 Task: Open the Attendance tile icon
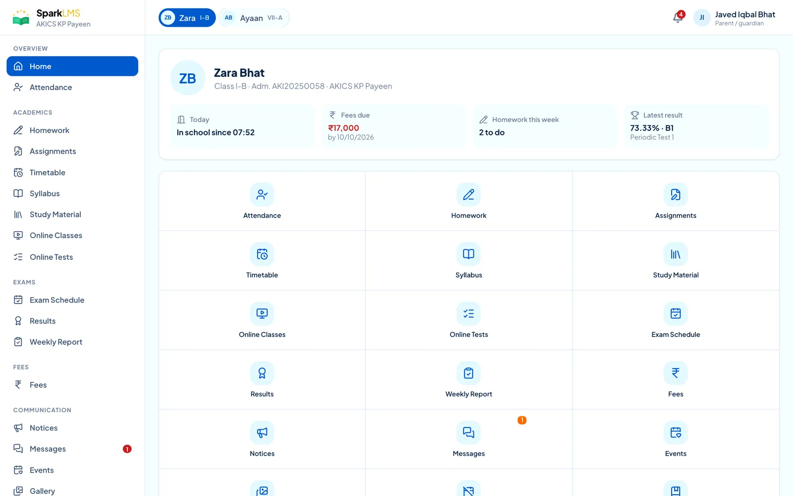click(262, 194)
